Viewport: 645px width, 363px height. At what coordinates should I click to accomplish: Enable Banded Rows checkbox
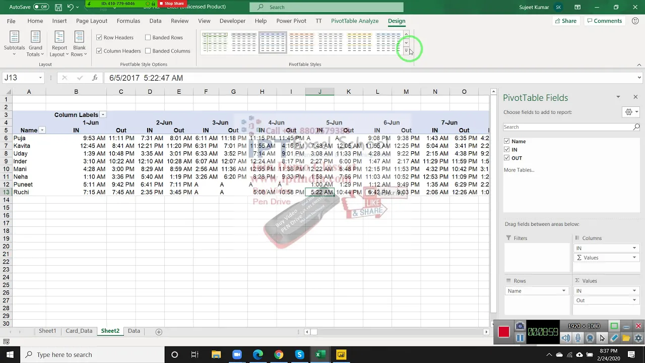pyautogui.click(x=148, y=37)
